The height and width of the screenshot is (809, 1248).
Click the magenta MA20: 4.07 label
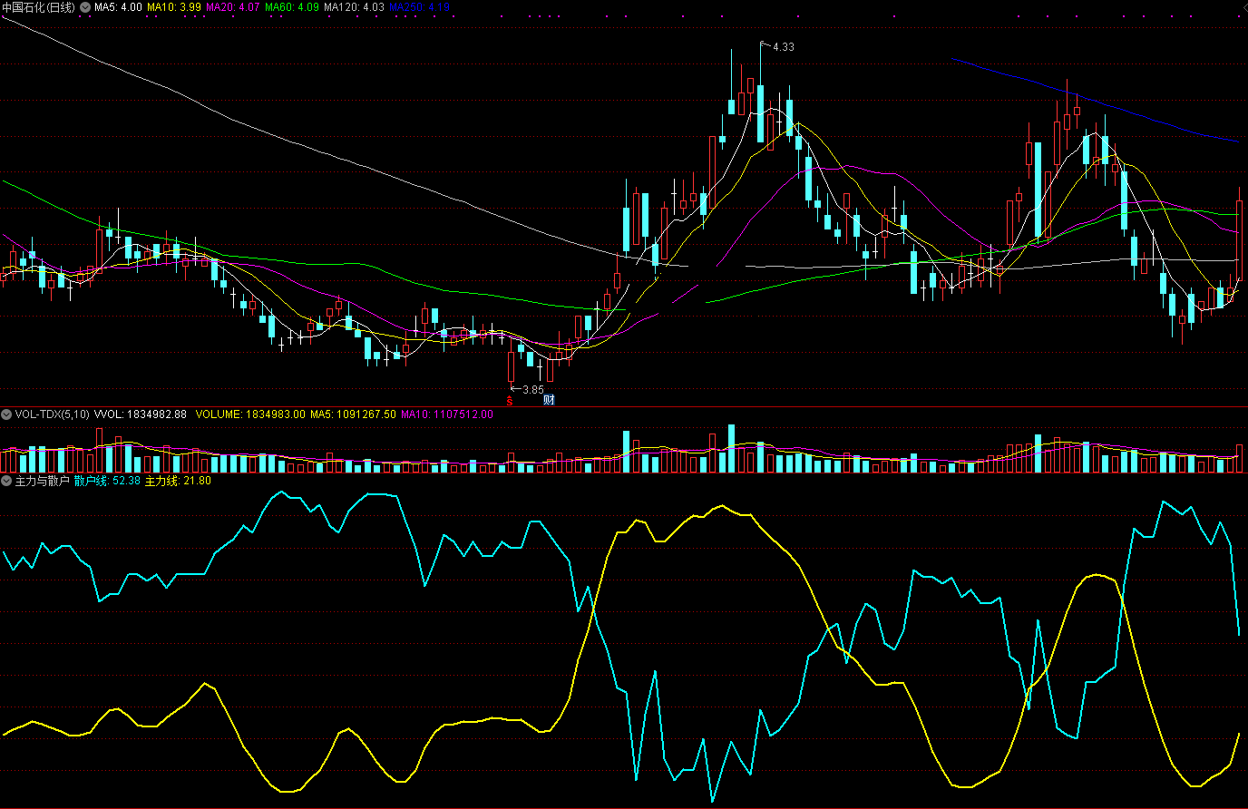233,7
